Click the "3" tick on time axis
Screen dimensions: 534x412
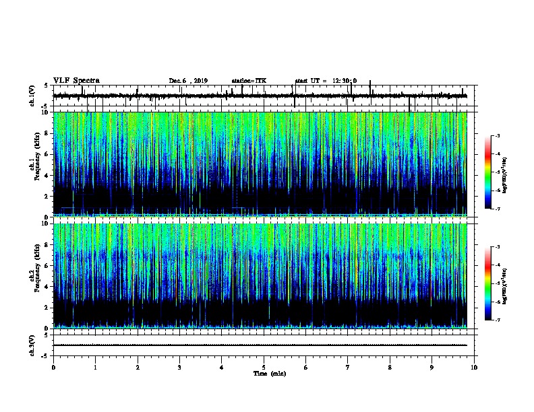pyautogui.click(x=179, y=368)
